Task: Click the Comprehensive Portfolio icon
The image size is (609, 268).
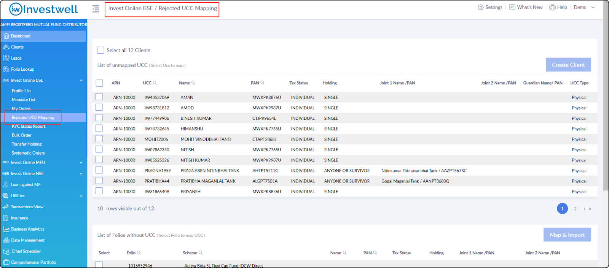Action: 6,262
